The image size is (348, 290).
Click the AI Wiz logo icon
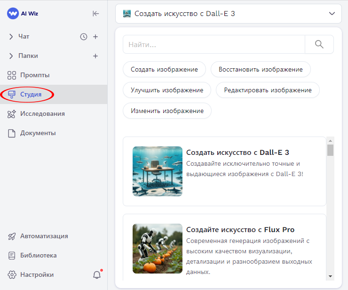click(13, 14)
